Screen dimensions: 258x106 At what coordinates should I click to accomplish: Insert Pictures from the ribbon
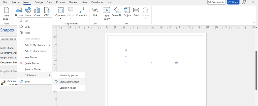pyautogui.click(x=19, y=10)
